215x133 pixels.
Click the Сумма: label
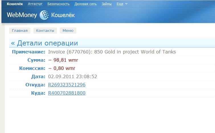(36, 60)
